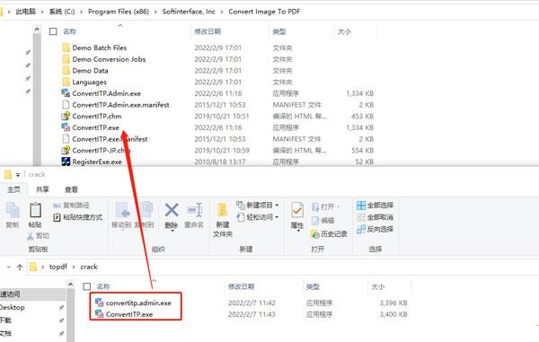The width and height of the screenshot is (539, 342).
Task: Click the Edit (编辑) button
Action: tap(323, 221)
